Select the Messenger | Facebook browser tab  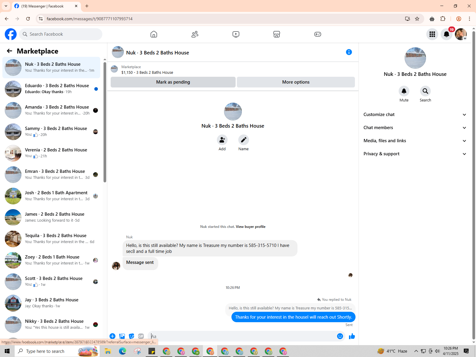point(46,6)
